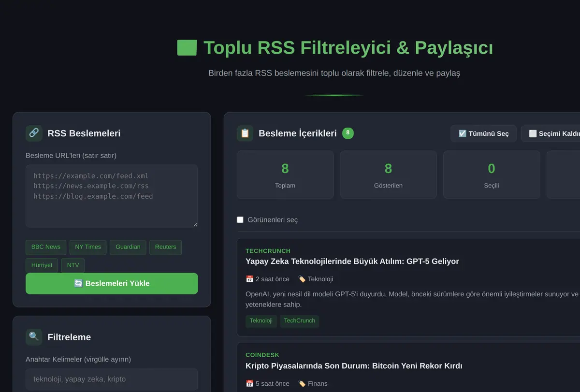580x392 pixels.
Task: Click the Filtreleme section heading
Action: [x=69, y=337]
